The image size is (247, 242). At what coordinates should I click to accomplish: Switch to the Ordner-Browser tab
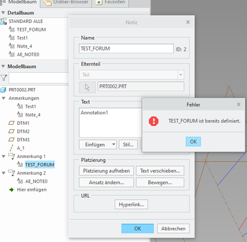point(66,2)
